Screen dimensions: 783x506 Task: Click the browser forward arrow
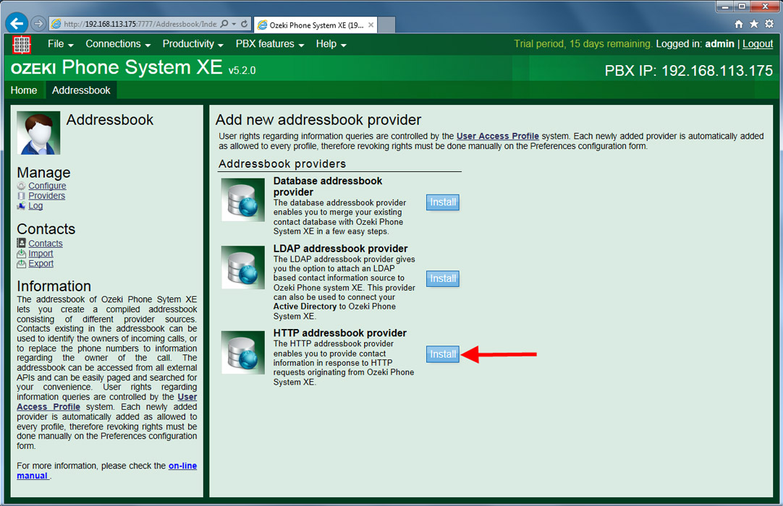[38, 23]
